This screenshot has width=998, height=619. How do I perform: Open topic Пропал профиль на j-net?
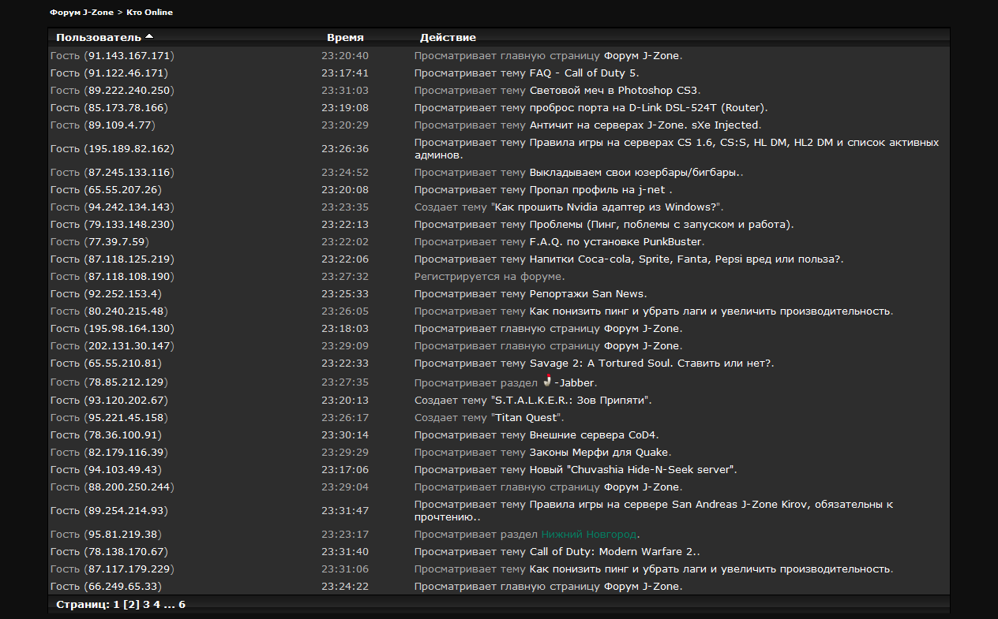(x=600, y=190)
